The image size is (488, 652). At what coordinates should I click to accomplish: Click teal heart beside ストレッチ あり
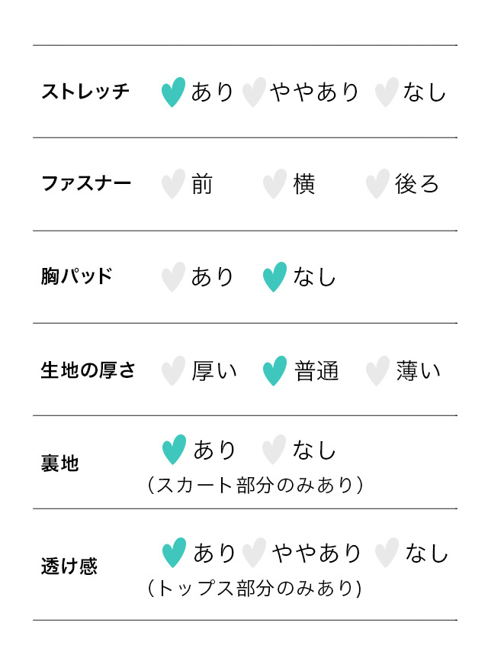pos(174,92)
